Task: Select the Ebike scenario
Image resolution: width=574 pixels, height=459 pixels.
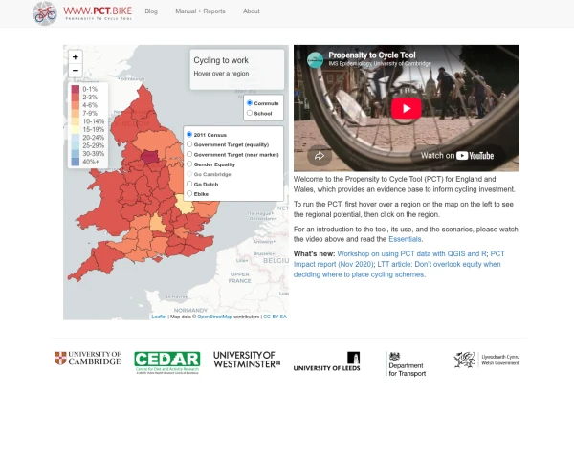Action: pos(189,193)
